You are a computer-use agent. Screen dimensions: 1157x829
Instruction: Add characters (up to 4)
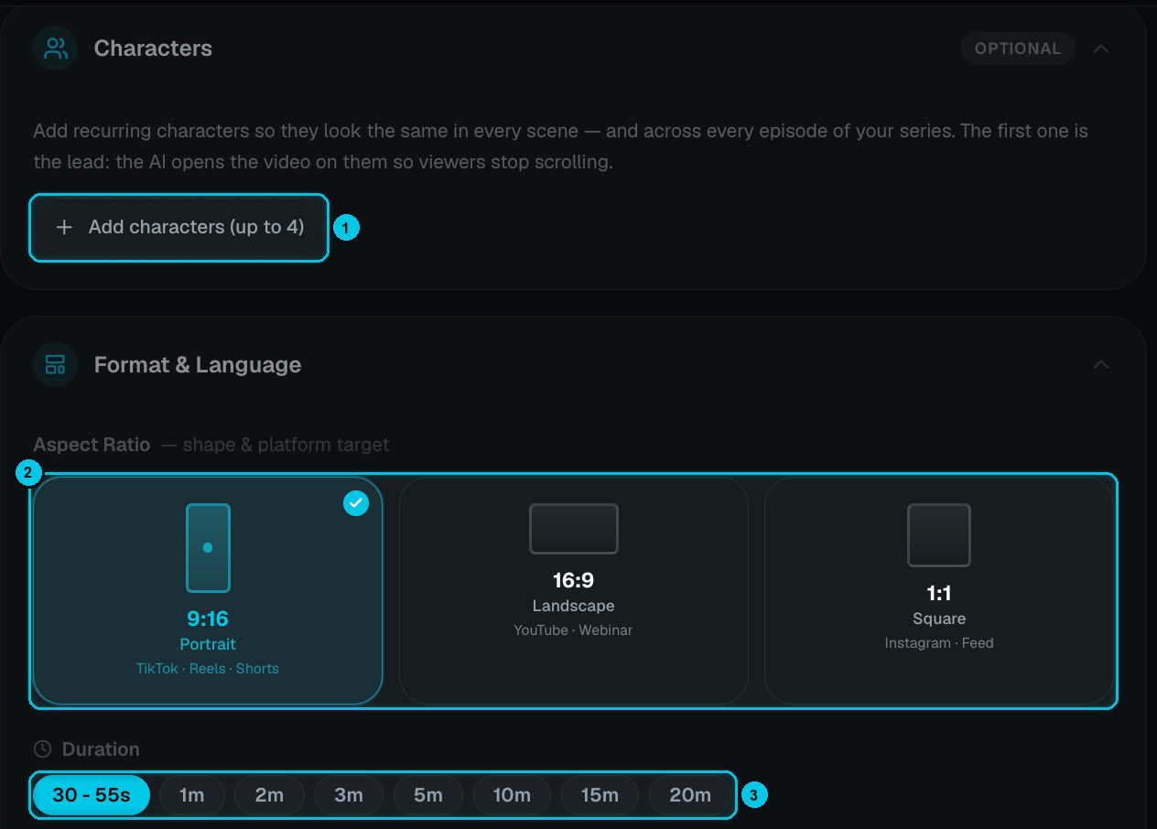179,227
